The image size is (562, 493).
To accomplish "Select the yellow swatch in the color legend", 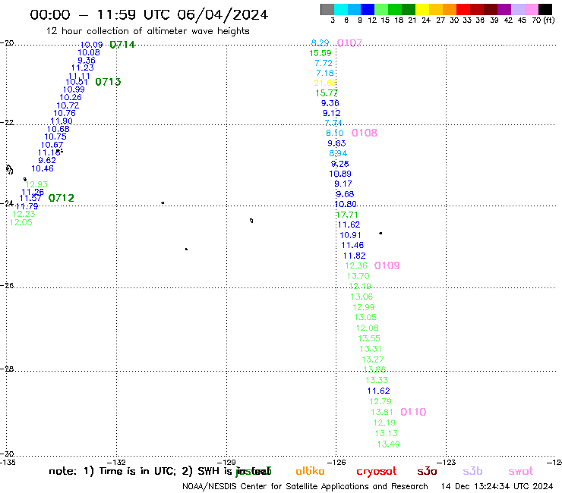I will pos(421,9).
